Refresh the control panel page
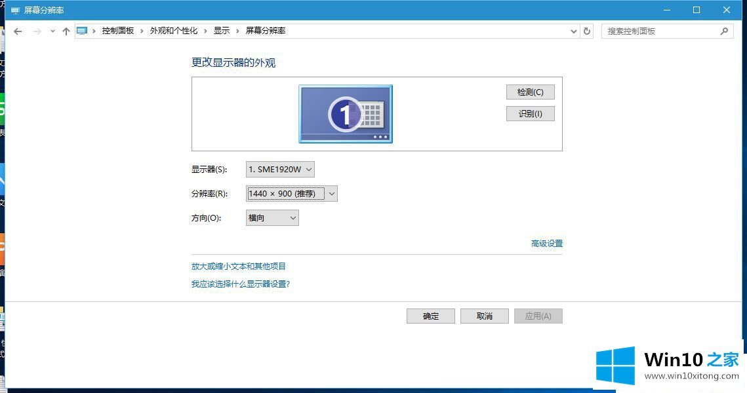 (x=587, y=31)
